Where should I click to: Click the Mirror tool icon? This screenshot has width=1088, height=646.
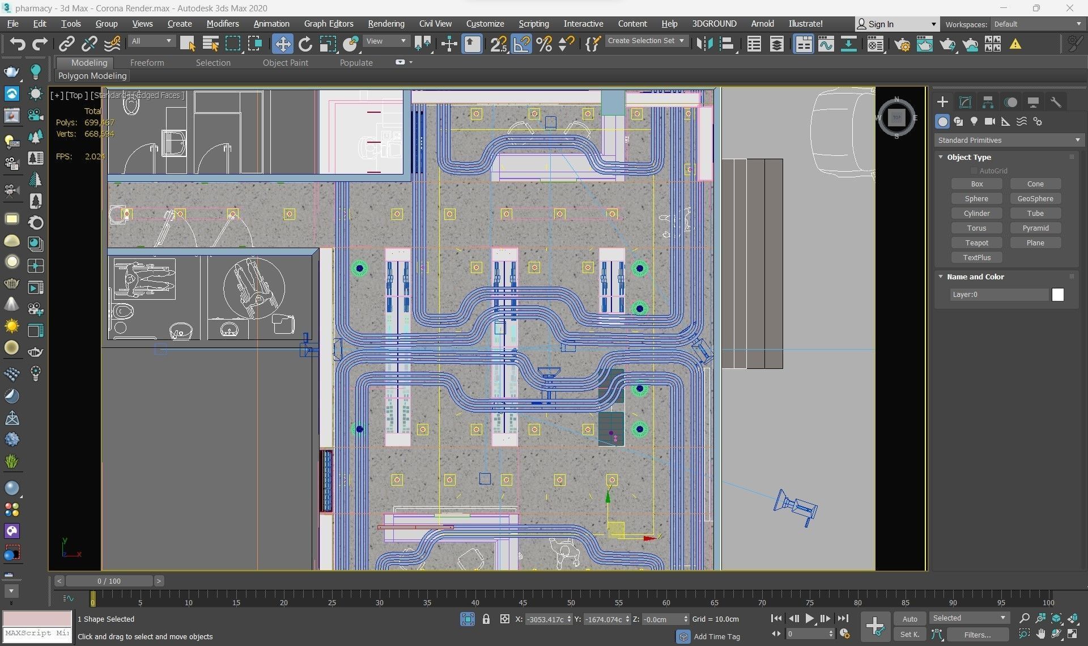(704, 44)
